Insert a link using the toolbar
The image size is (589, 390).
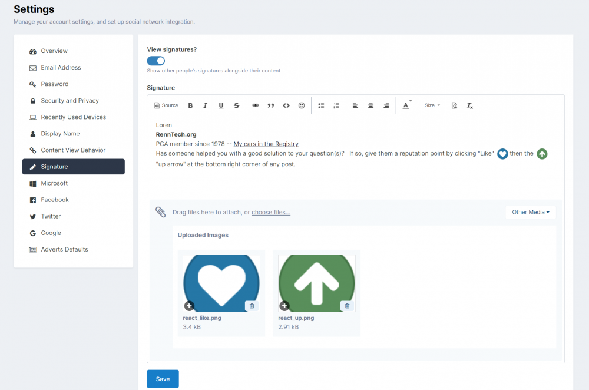[256, 105]
